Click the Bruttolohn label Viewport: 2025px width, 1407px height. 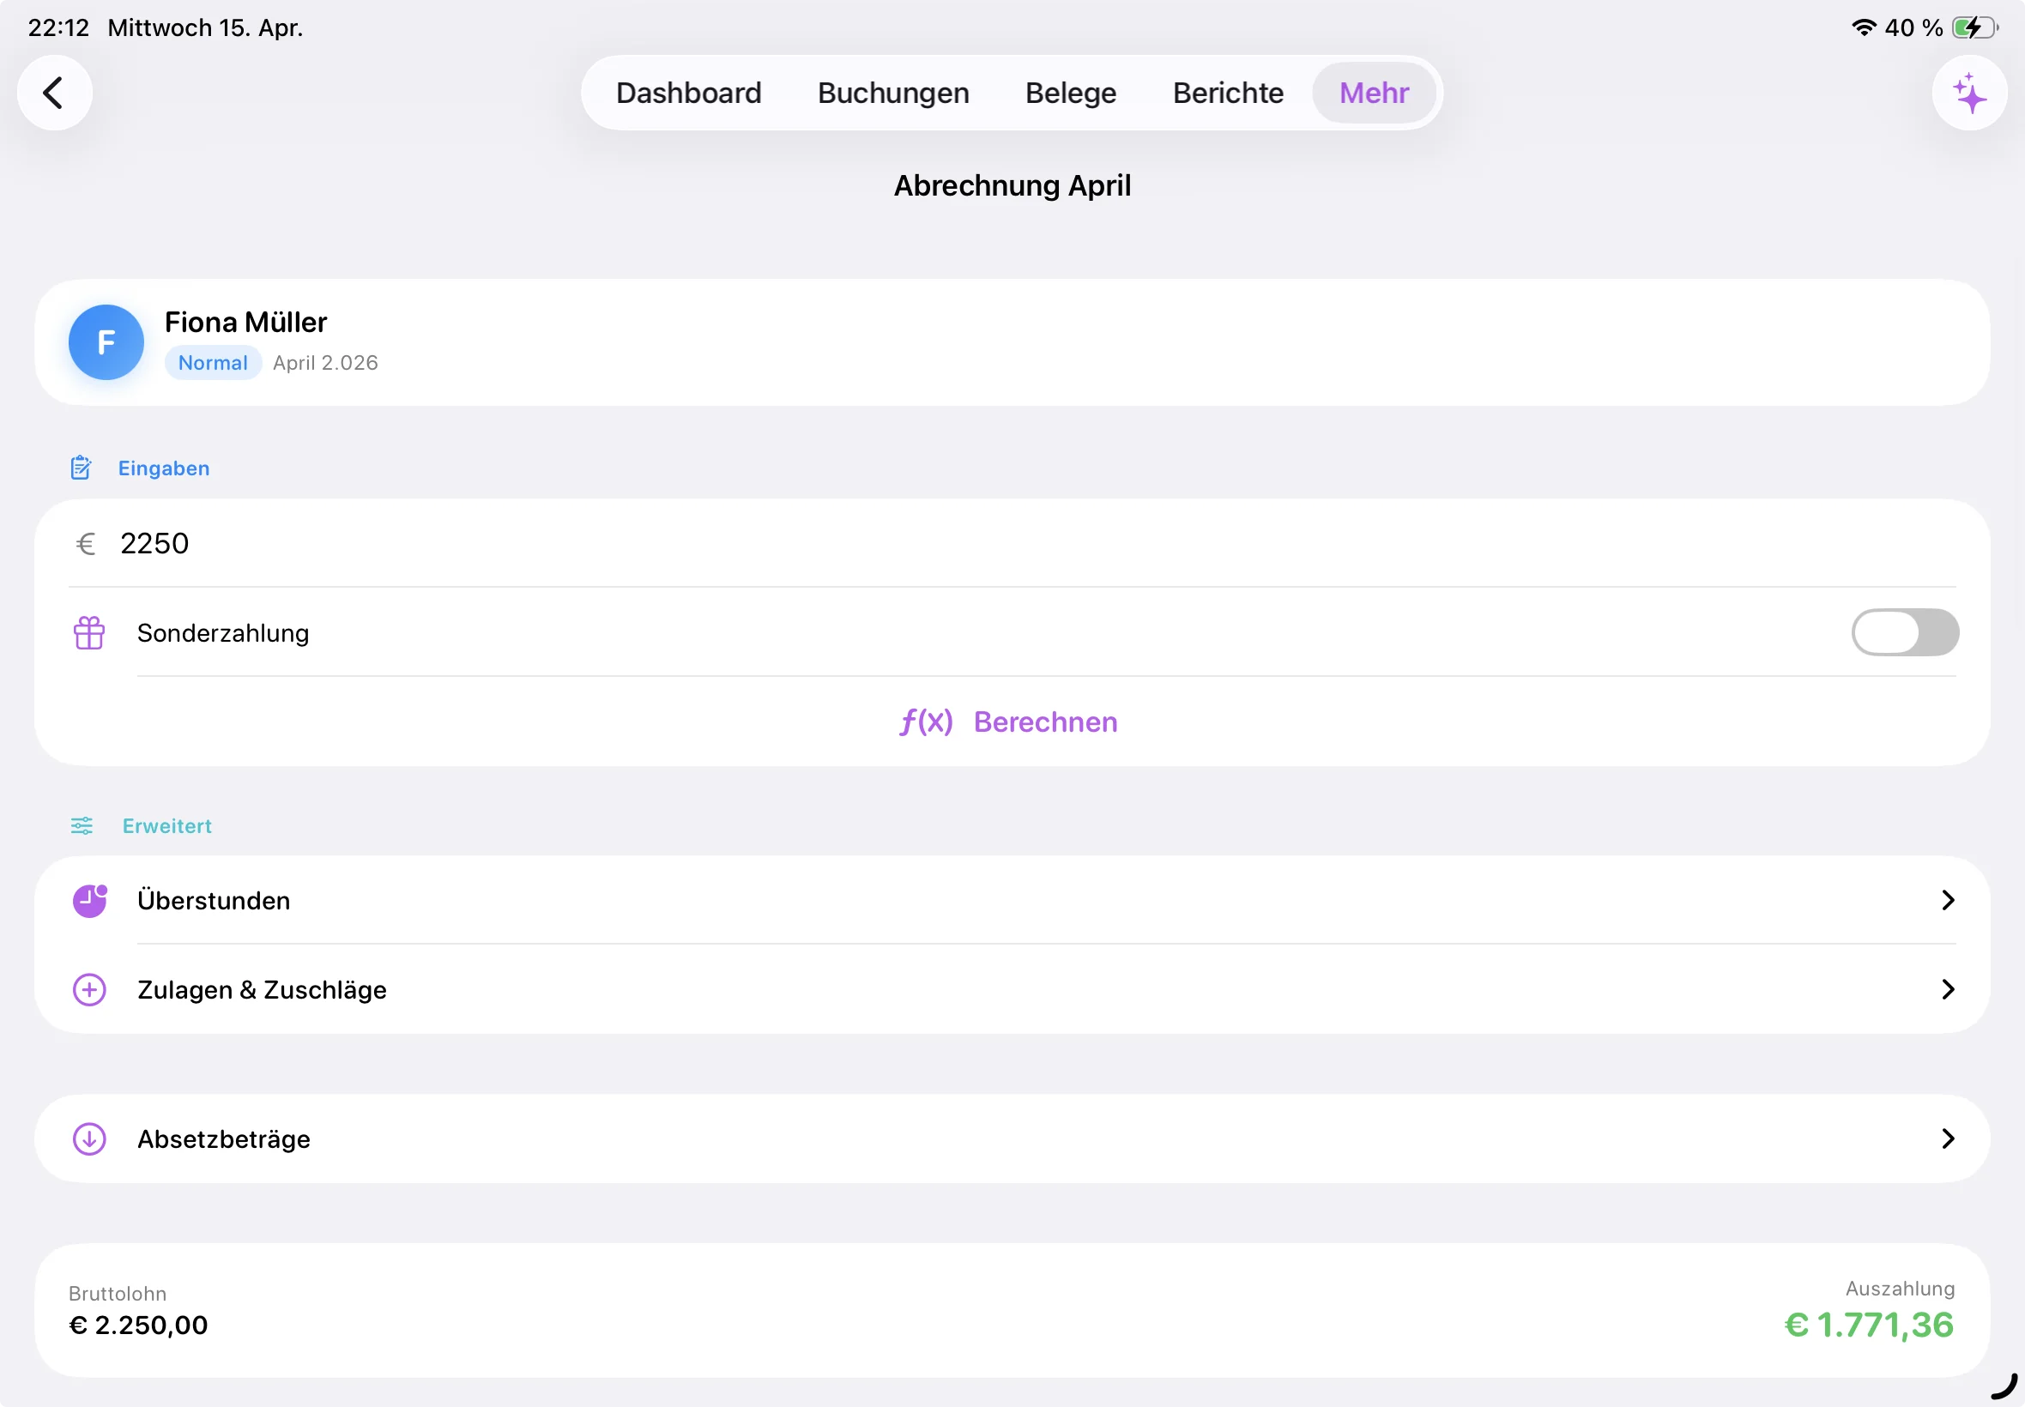118,1293
